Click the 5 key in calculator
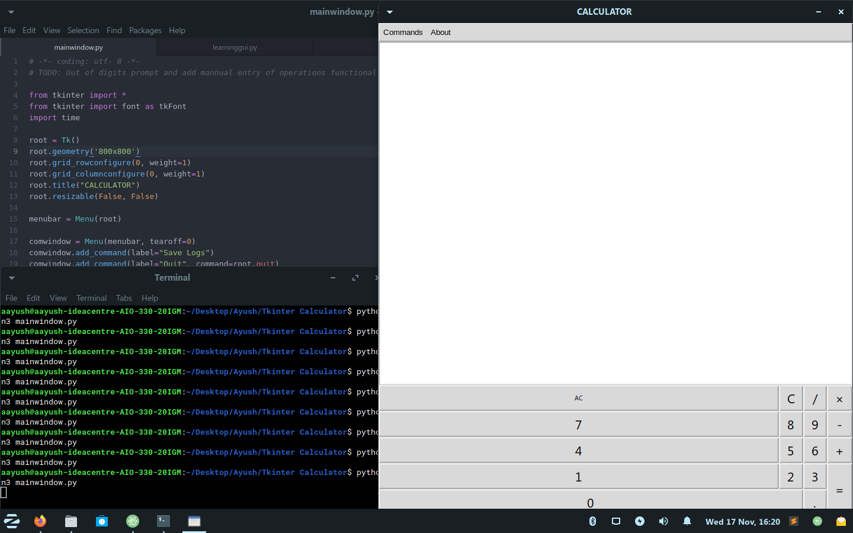Screen dimensions: 853x533 (791, 451)
